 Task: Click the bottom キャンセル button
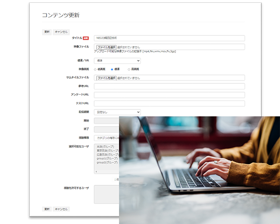pyautogui.click(x=61, y=209)
